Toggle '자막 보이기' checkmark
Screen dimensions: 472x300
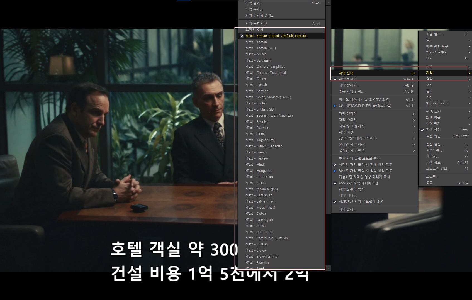[x=374, y=79]
